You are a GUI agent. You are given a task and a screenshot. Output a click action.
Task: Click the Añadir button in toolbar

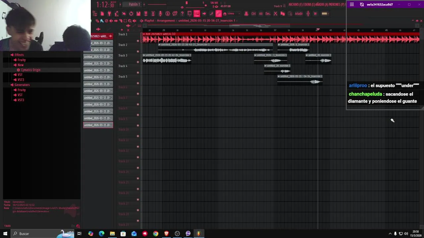point(298,14)
